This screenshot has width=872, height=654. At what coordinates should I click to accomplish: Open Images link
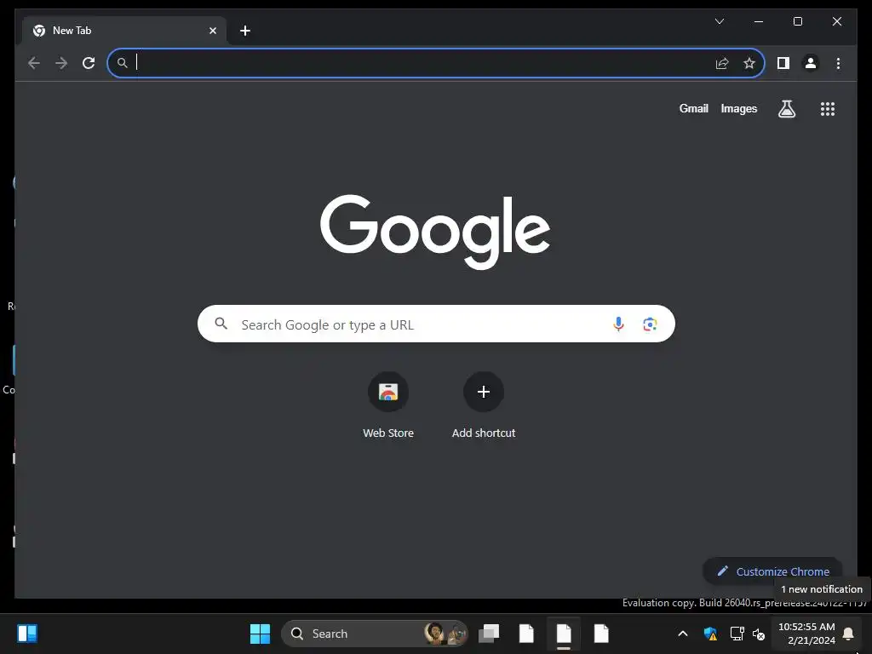738,108
